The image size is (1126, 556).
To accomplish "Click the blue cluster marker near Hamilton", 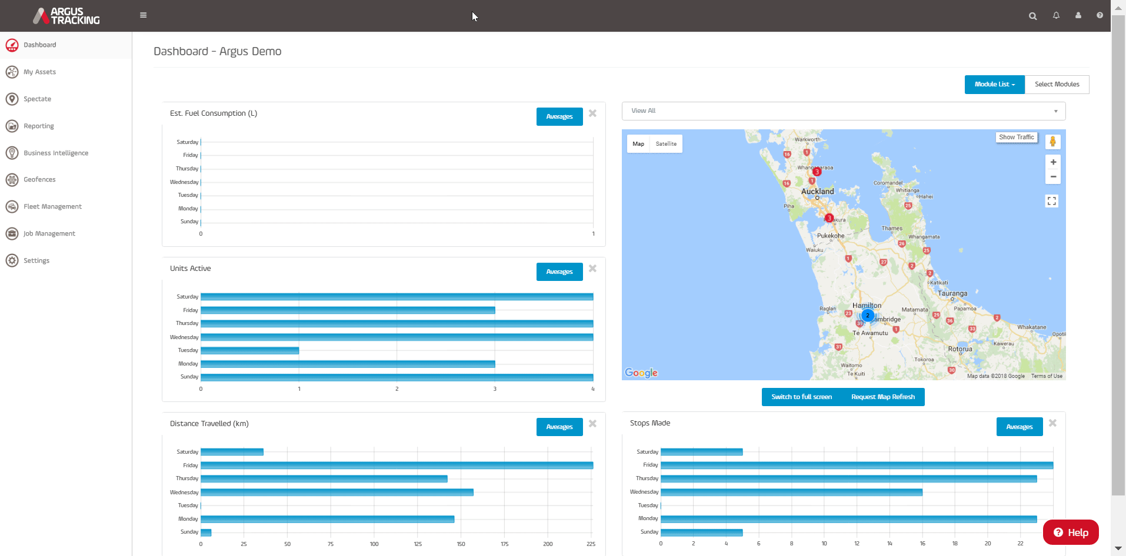I will point(867,316).
